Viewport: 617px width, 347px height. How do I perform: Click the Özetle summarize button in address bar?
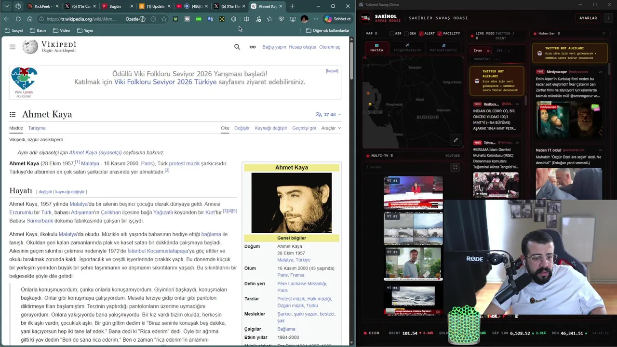tap(135, 19)
